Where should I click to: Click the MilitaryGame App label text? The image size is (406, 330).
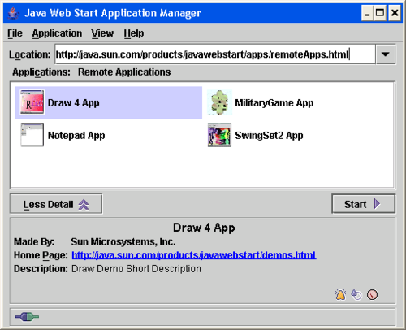[x=274, y=103]
